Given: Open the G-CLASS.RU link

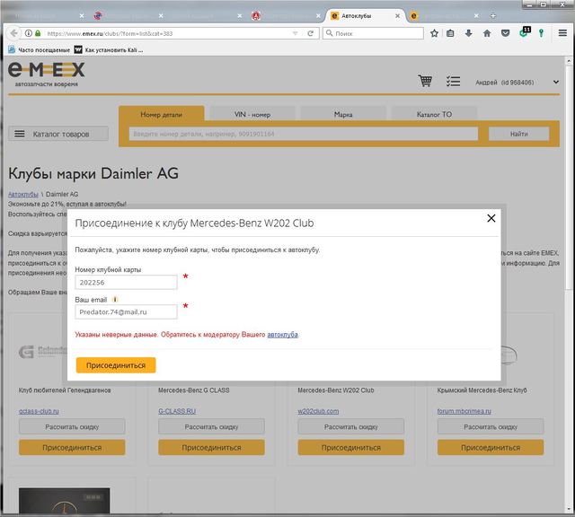Looking at the screenshot, I should (x=177, y=411).
